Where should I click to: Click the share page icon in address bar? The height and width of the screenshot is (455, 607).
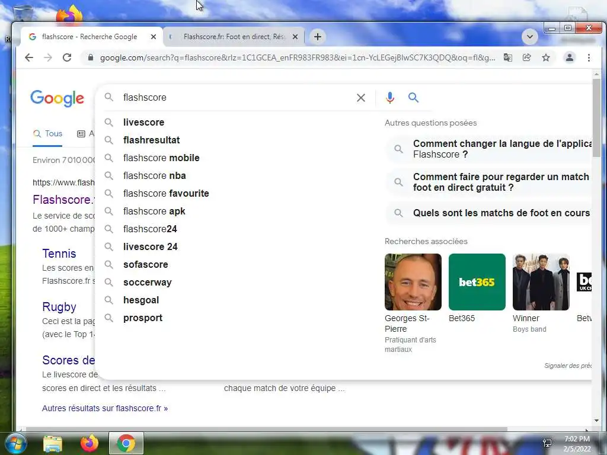(x=527, y=57)
